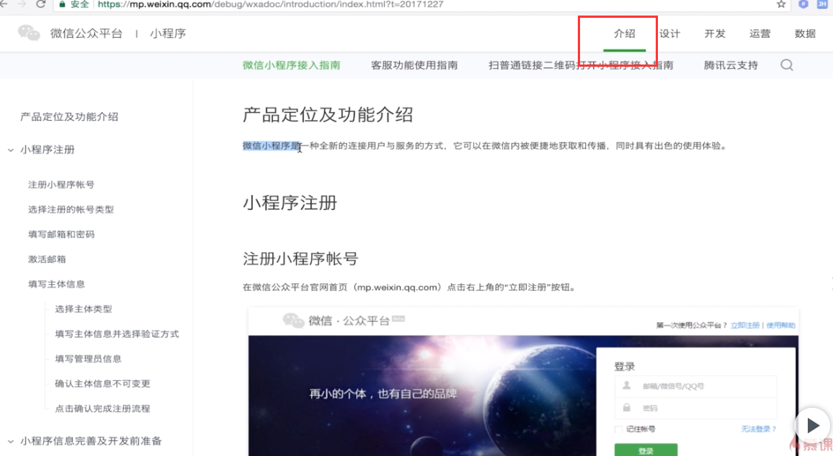Click the play button overlay
This screenshot has height=456, width=833.
pos(812,425)
